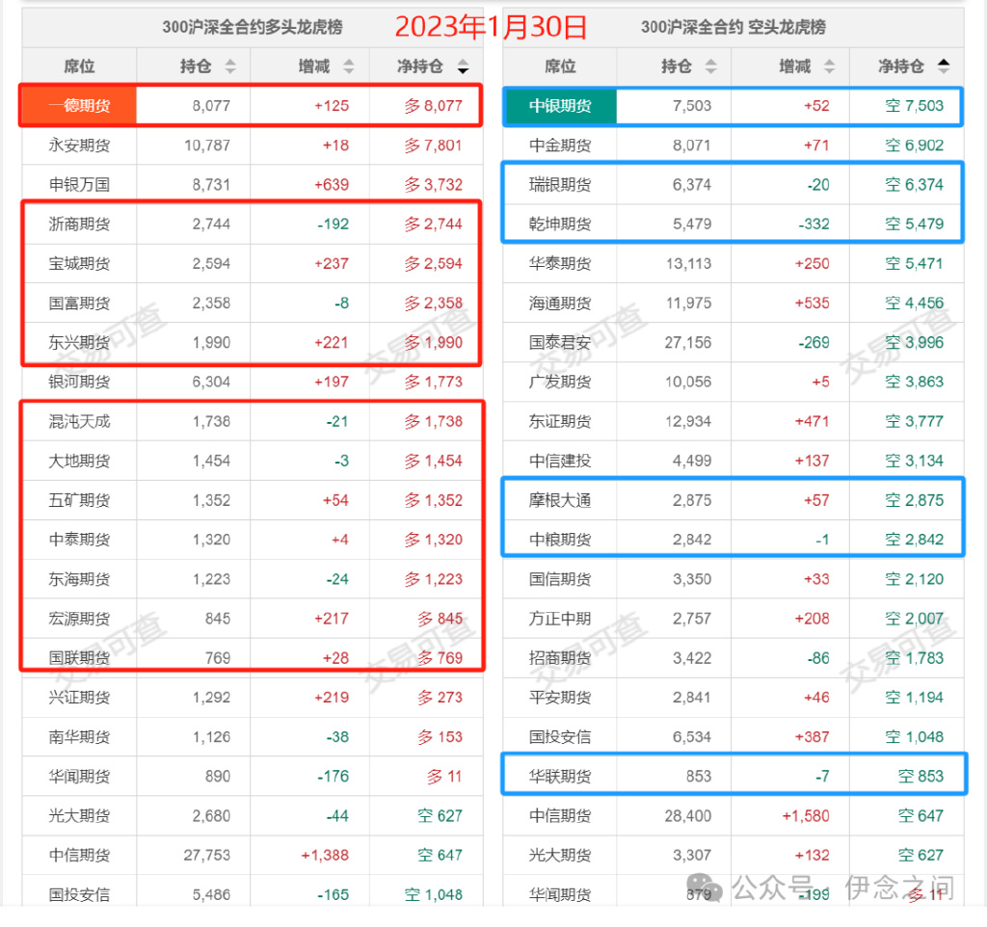Viewport: 987px width, 927px height.
Task: Open 中金期货 seat in short table
Action: [x=734, y=146]
